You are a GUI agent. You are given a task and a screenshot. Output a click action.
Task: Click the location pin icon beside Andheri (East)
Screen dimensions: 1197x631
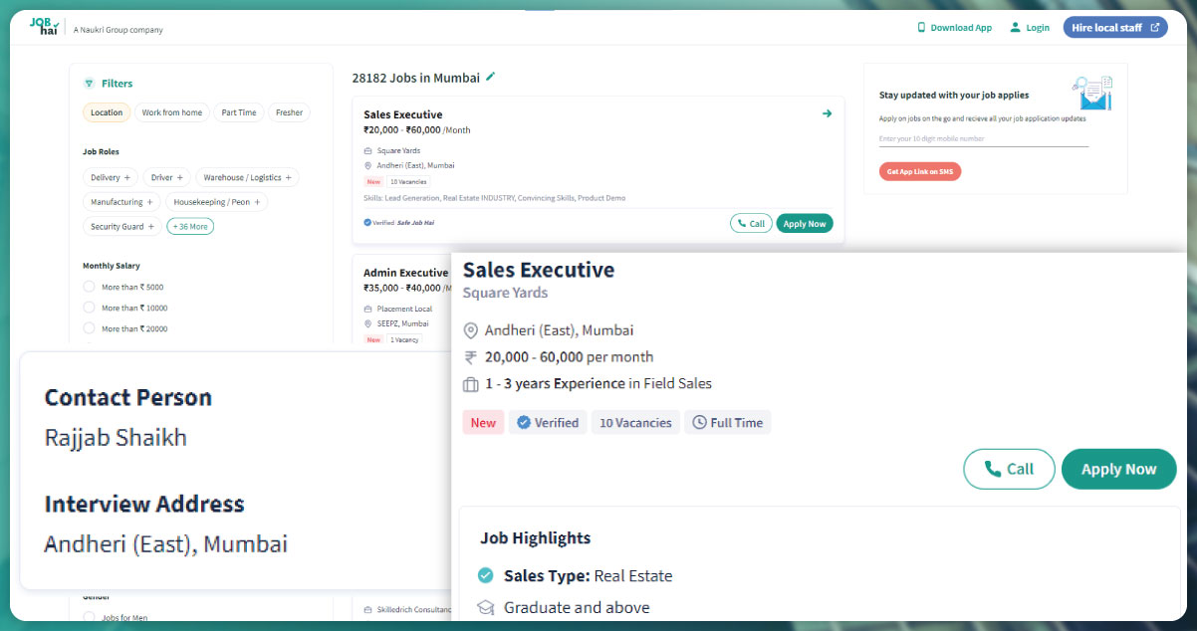click(x=471, y=330)
